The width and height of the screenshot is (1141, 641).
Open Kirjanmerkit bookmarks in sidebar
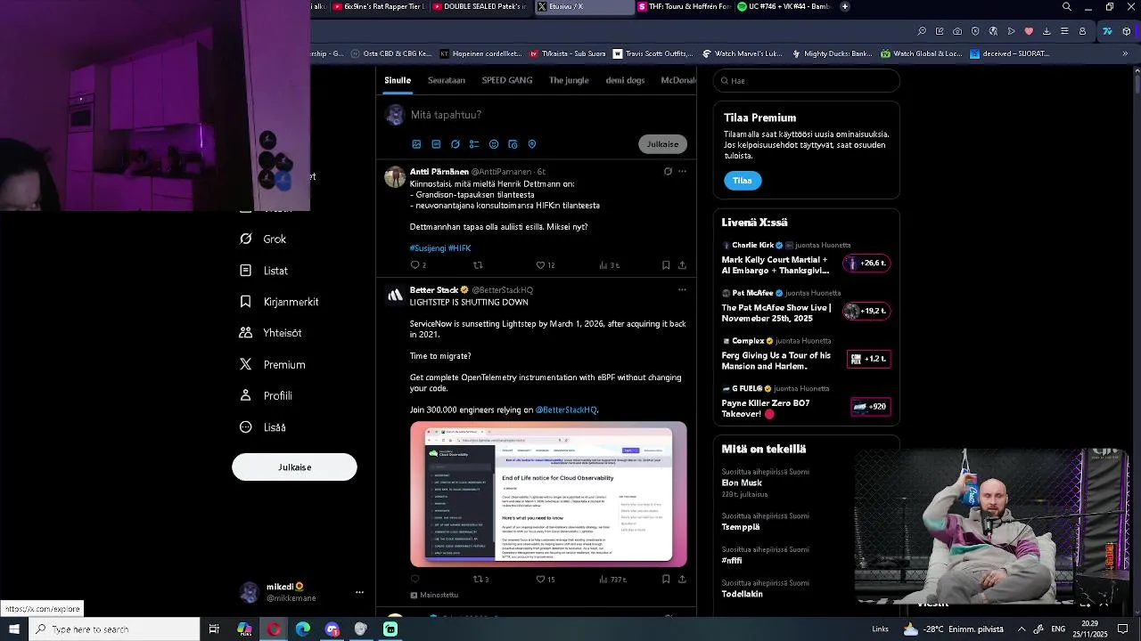pyautogui.click(x=279, y=302)
